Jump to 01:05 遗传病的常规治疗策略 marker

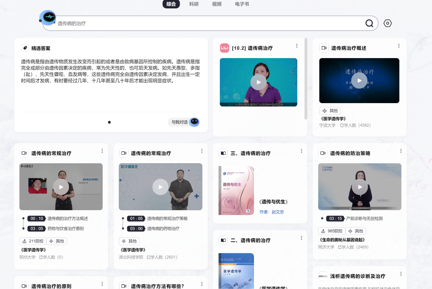coord(136,218)
